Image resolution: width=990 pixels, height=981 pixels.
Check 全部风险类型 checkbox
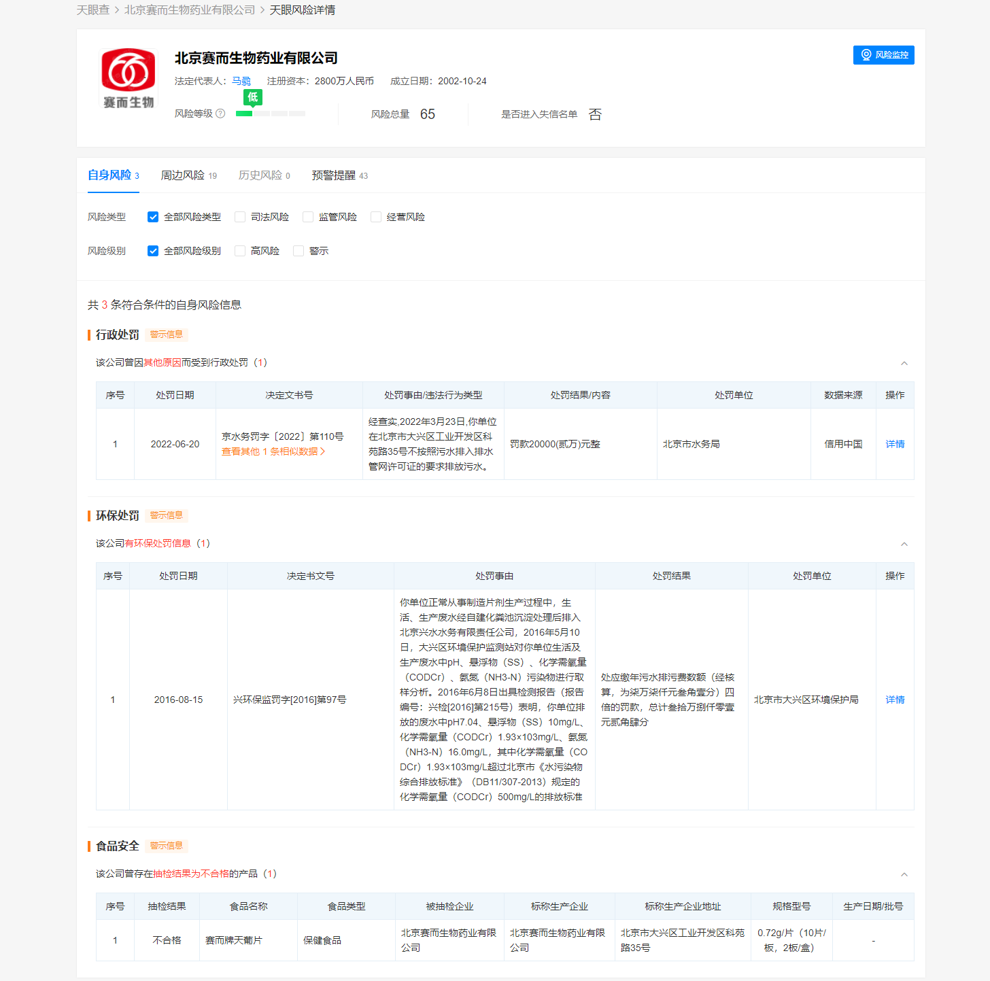point(153,217)
